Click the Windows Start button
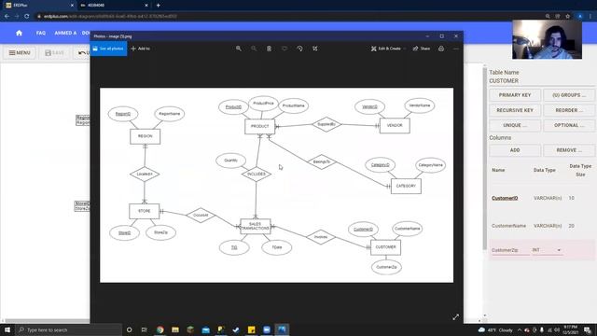Viewport: 597px width, 336px height. pyautogui.click(x=7, y=329)
